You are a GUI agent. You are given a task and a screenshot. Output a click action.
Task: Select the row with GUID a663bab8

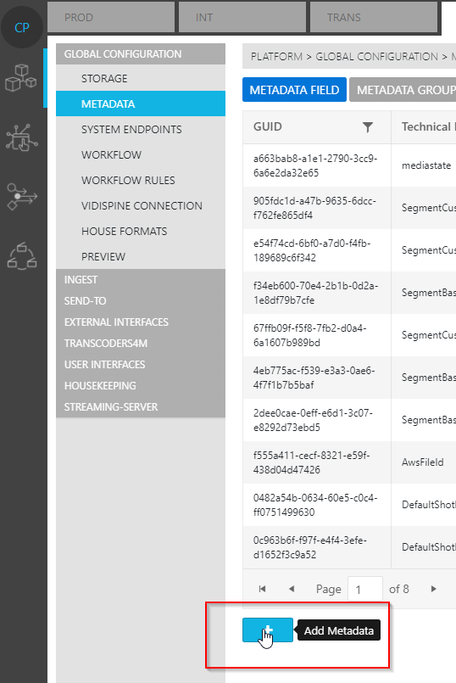coord(349,165)
